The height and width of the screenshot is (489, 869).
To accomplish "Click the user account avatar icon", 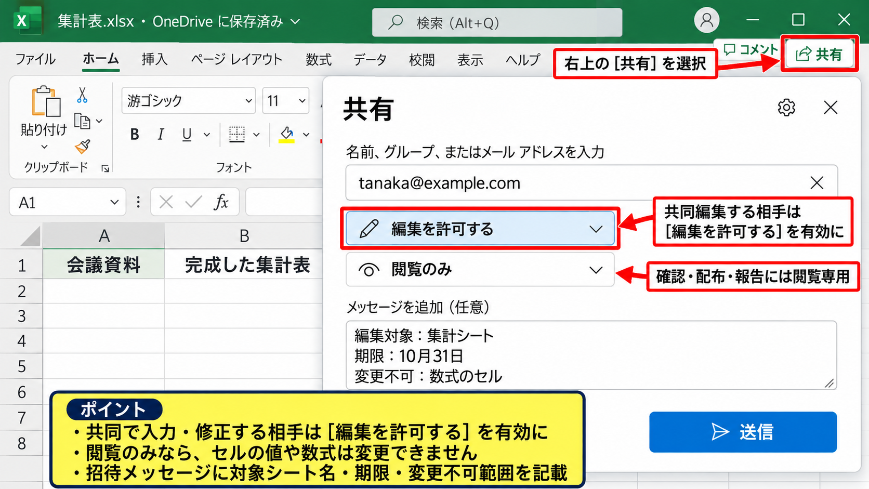I will pos(707,20).
